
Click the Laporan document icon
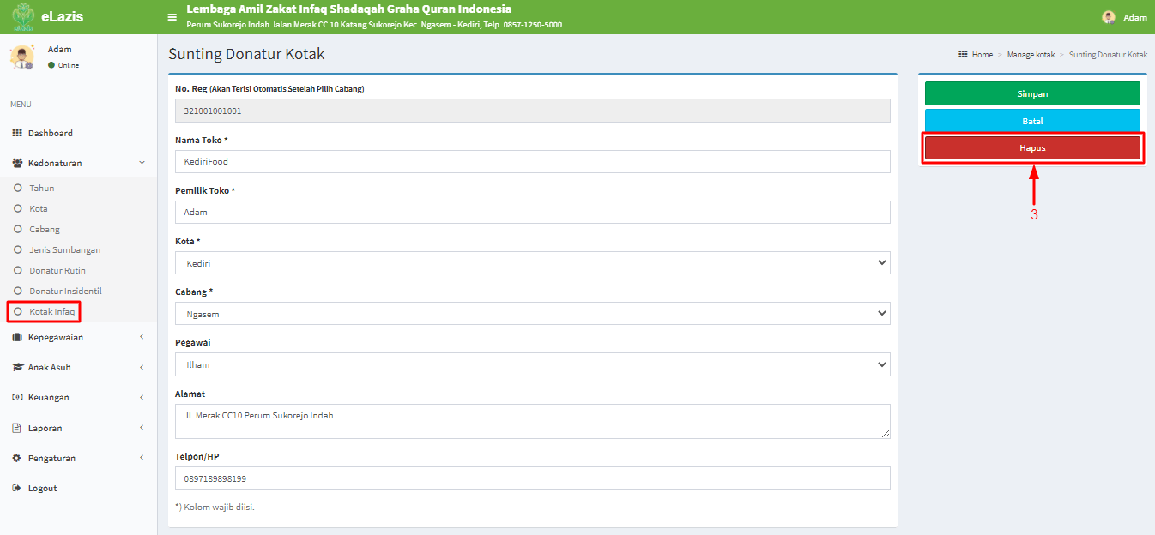tap(16, 428)
